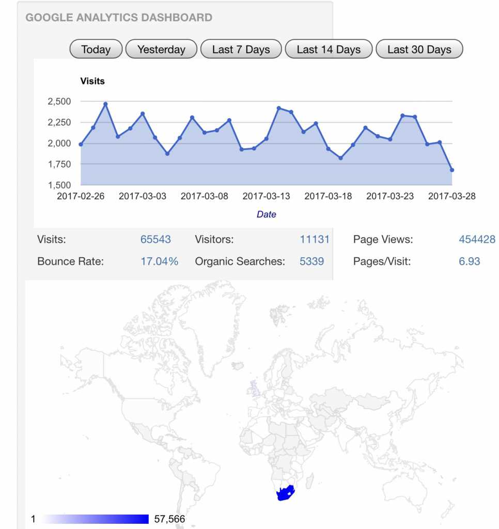This screenshot has height=529, width=499.
Task: Click the Organic Searches value 5339
Action: (312, 261)
